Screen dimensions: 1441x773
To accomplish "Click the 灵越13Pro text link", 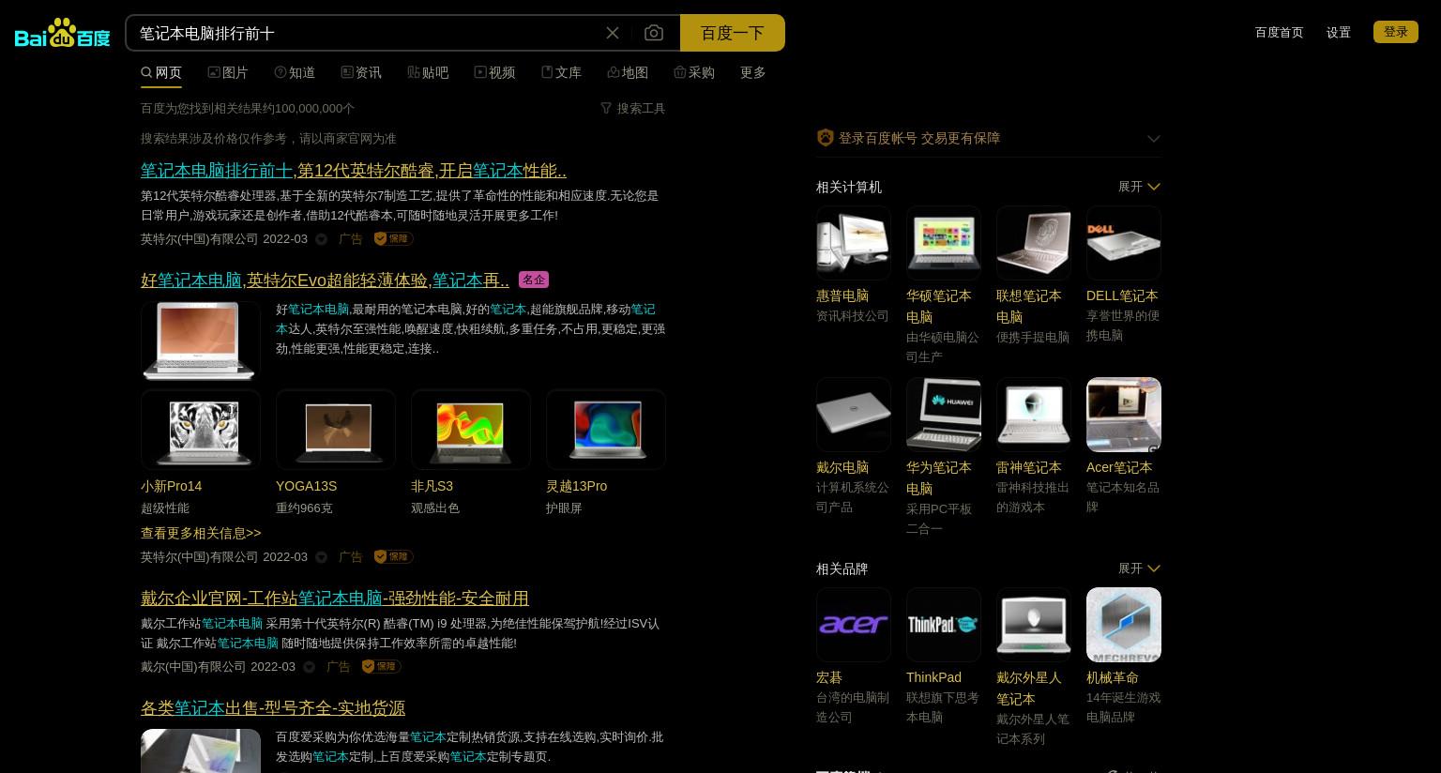I will click(576, 486).
